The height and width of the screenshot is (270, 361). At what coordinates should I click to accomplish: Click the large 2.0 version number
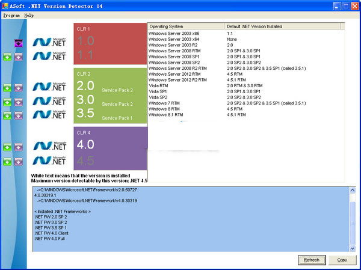[85, 85]
